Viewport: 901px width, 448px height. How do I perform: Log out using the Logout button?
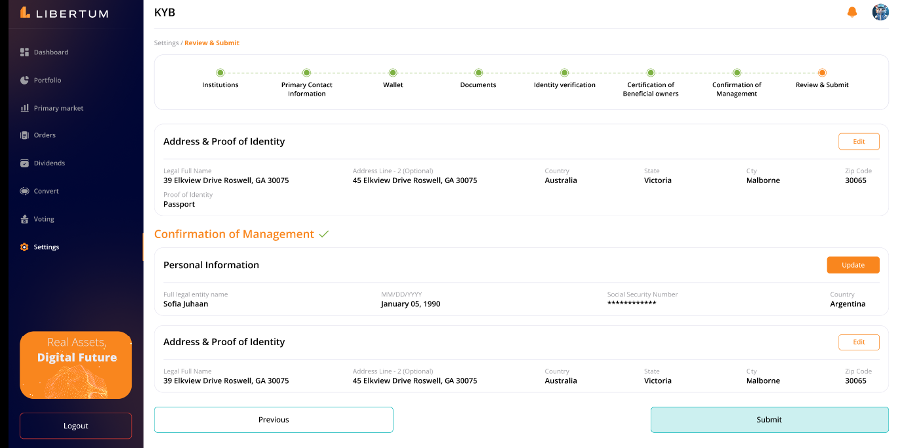(x=76, y=426)
